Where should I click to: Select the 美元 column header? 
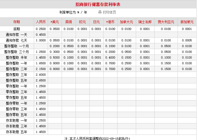pos(55,22)
